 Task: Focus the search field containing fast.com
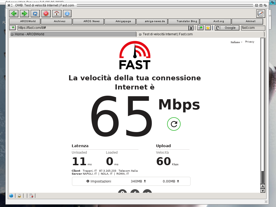click(x=253, y=28)
